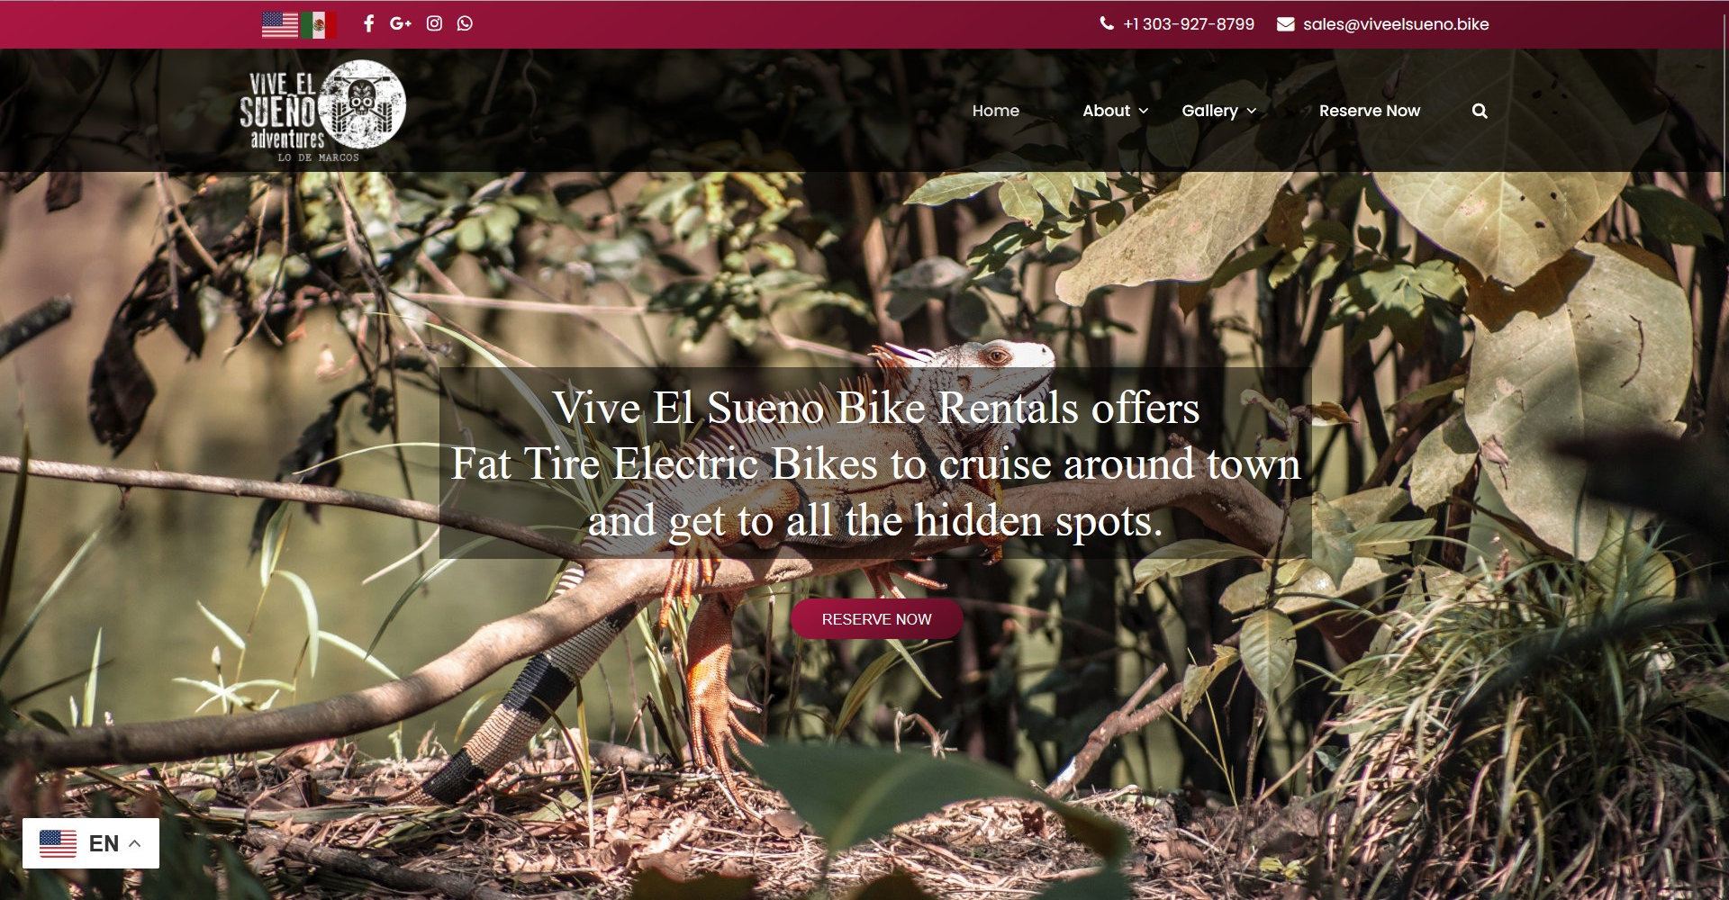The image size is (1729, 900).
Task: Click the phone icon in top bar
Action: click(x=1107, y=23)
